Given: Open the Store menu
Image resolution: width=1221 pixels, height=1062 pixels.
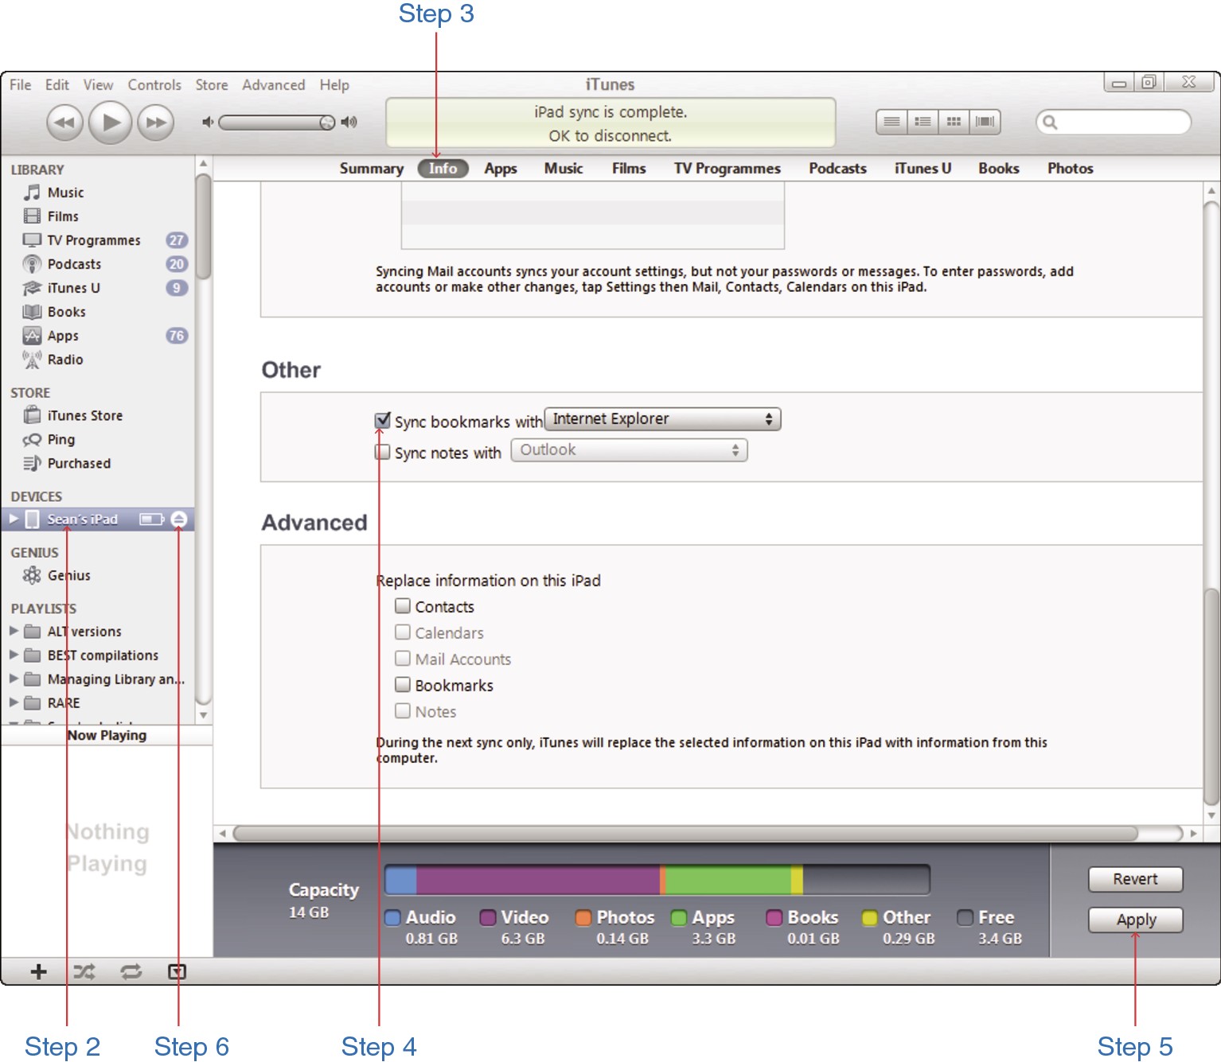Looking at the screenshot, I should [212, 85].
